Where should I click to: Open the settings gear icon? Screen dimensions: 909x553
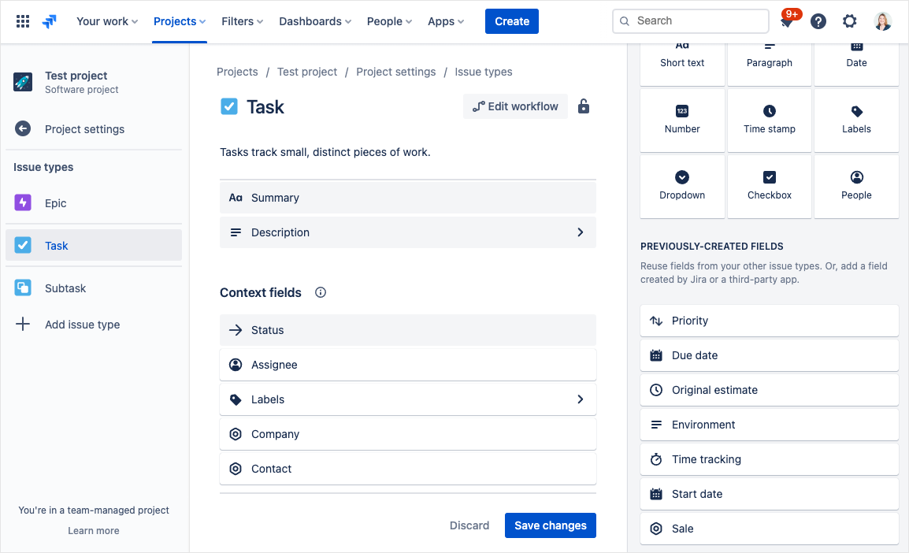pos(850,21)
